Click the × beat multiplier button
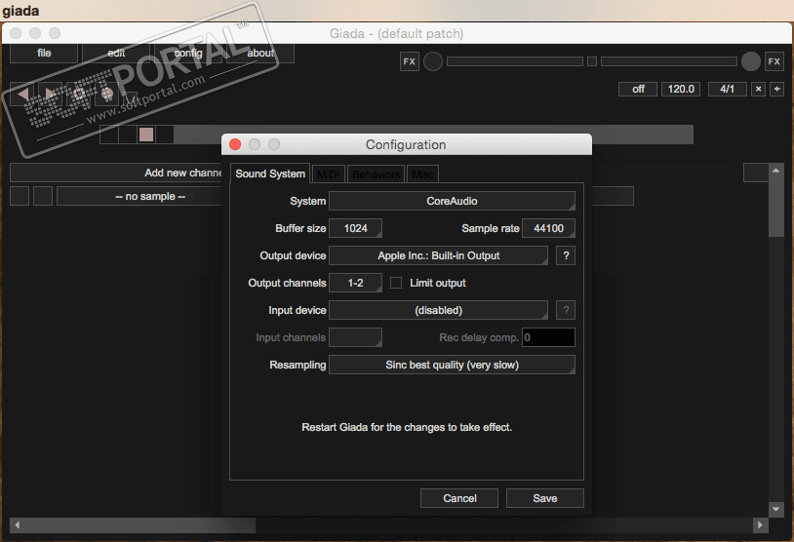Screen dimensions: 794x542 758,89
